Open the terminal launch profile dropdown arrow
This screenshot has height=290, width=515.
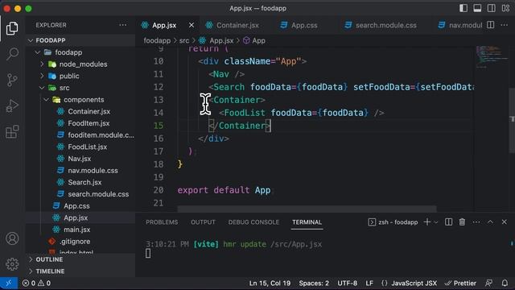point(436,222)
